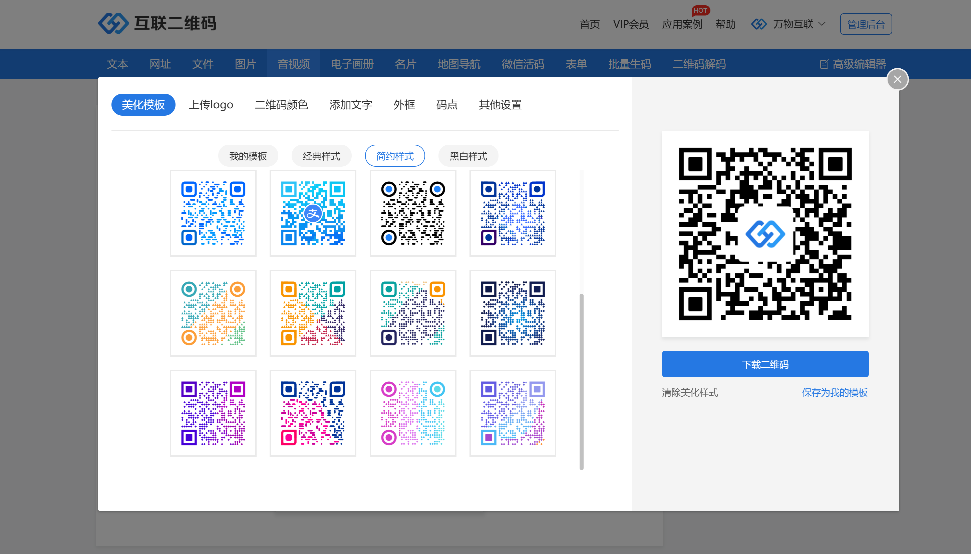This screenshot has width=971, height=554.
Task: Switch to the 文件 QR type tab
Action: click(x=203, y=64)
